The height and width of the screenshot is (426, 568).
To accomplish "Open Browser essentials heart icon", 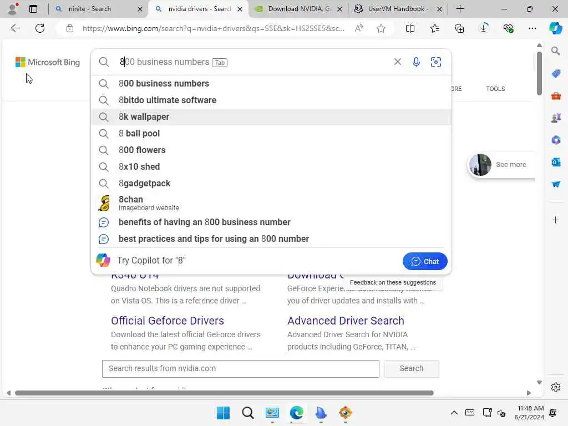I will tap(508, 28).
